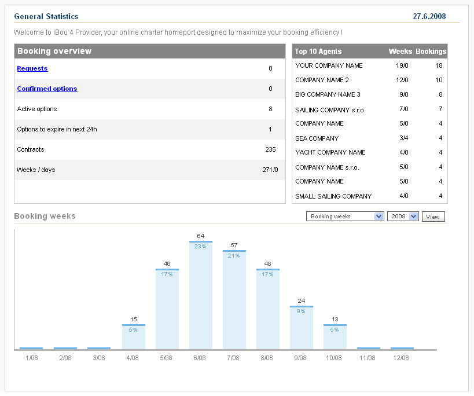Expand the Booking weeks dropdown
Image resolution: width=474 pixels, height=396 pixels.
345,217
